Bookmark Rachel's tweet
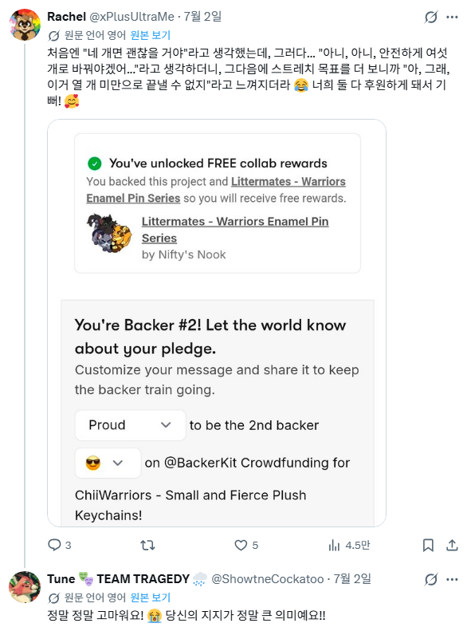471x631 pixels. point(428,545)
